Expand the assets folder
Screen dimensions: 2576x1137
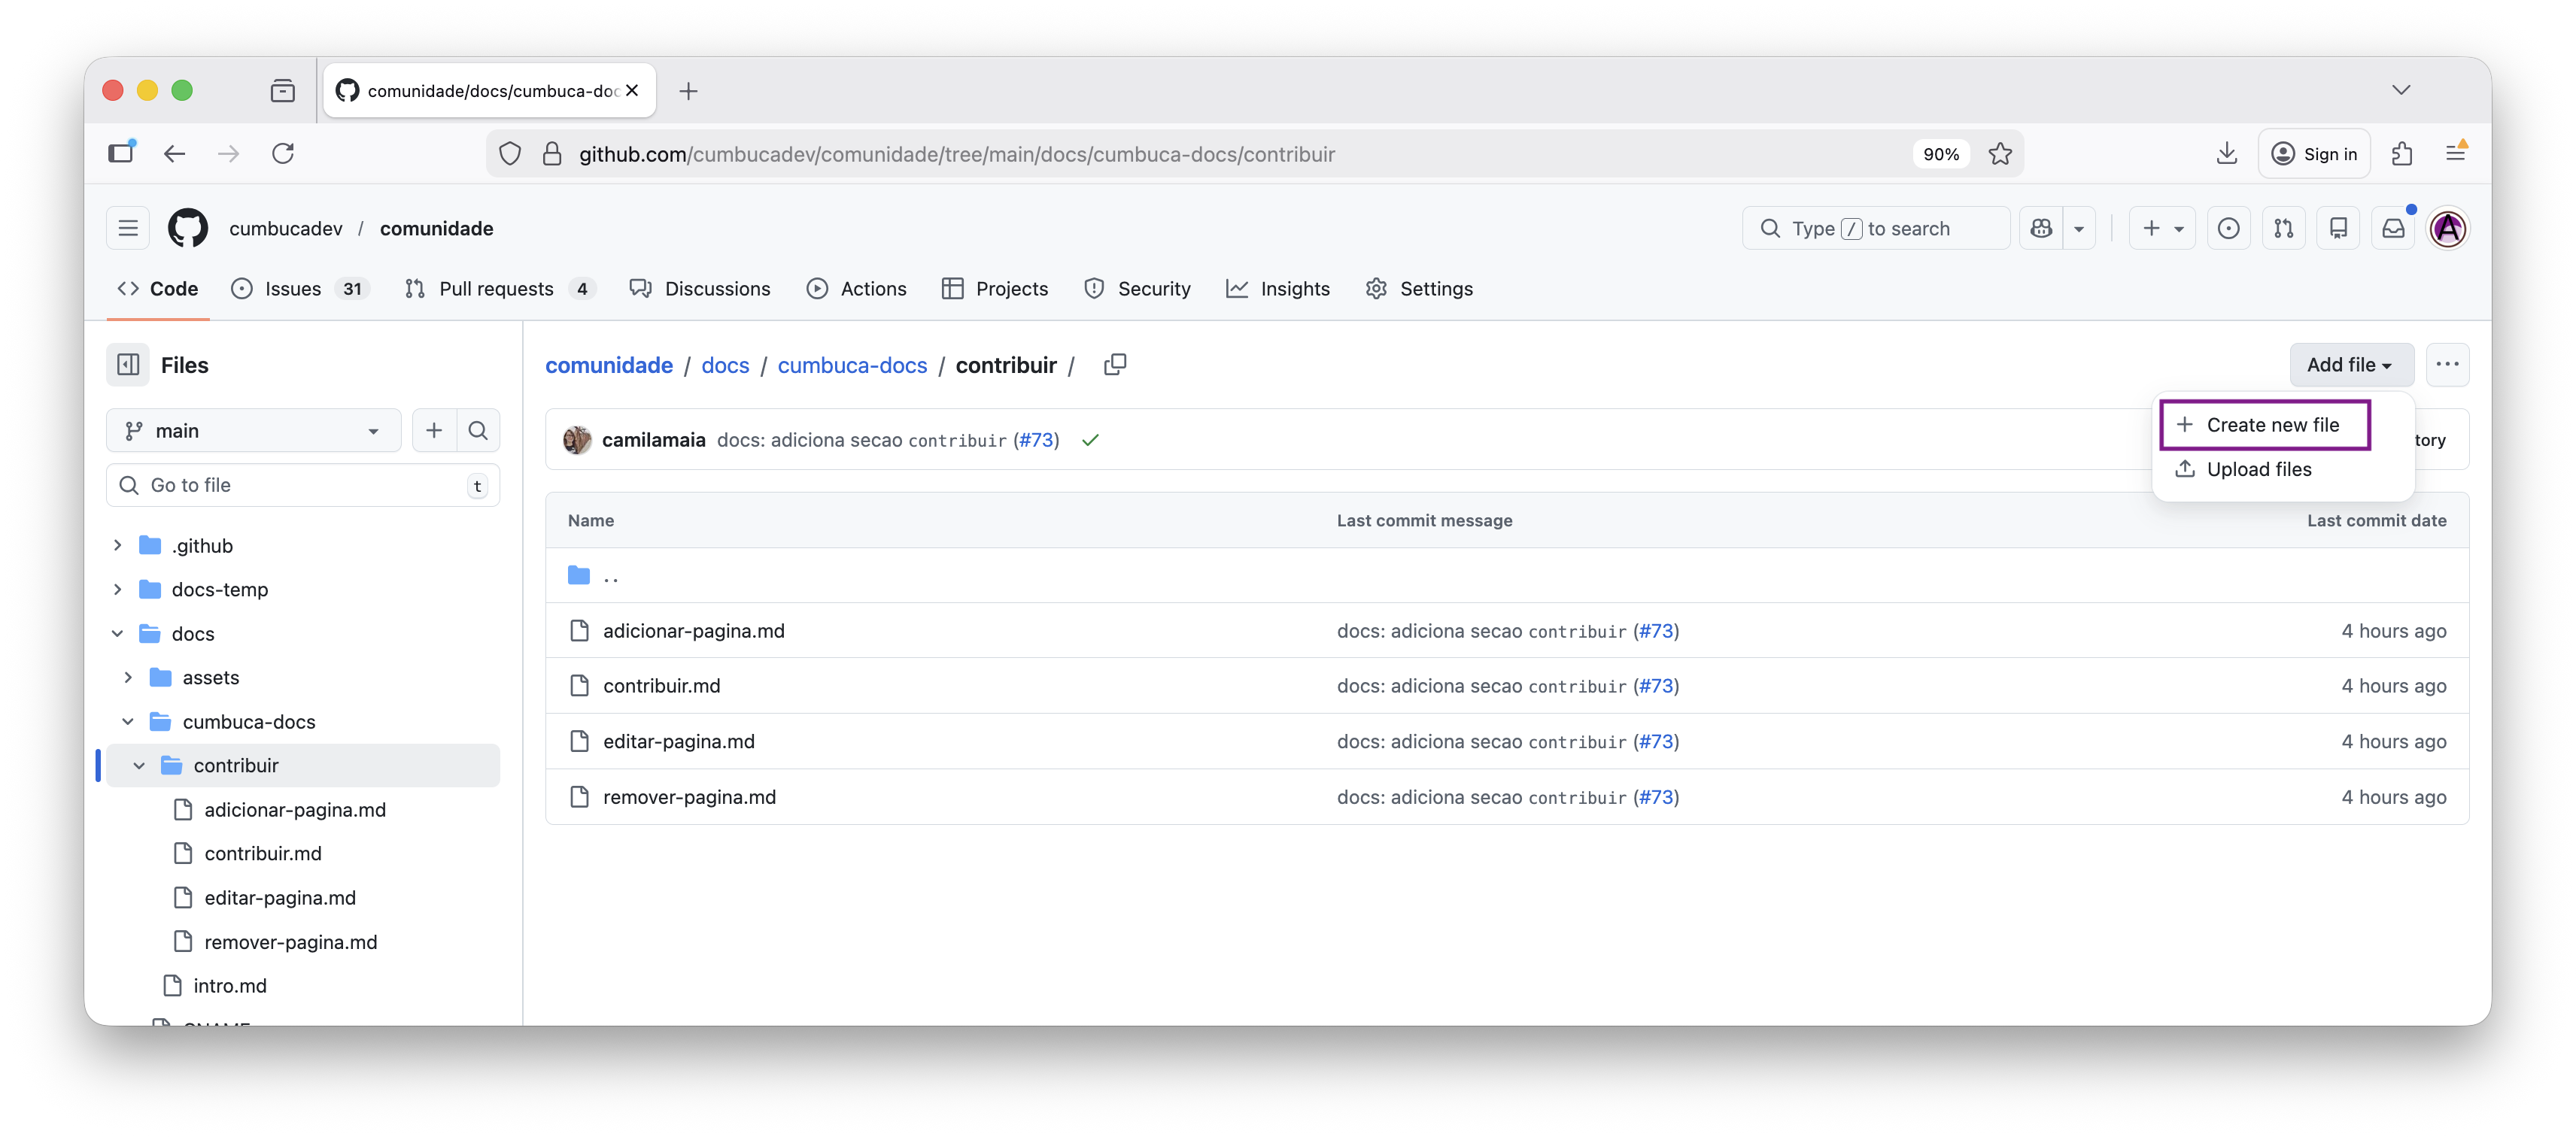tap(129, 678)
